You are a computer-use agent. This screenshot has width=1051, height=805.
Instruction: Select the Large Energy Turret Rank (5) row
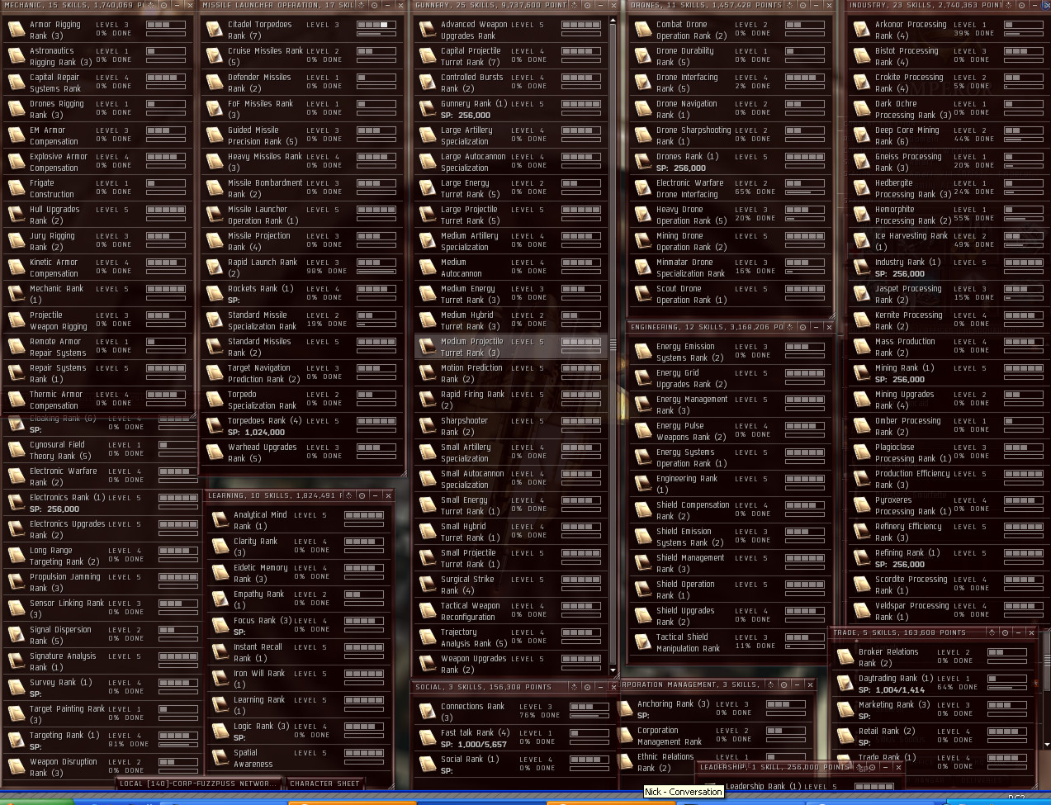coord(511,188)
